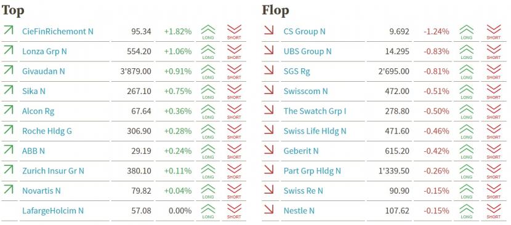Click SHORT icon for Lonza Grp N
Viewport: 511px width, 225px height.
[x=234, y=52]
